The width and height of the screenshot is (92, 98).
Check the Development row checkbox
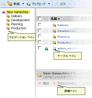40,30
